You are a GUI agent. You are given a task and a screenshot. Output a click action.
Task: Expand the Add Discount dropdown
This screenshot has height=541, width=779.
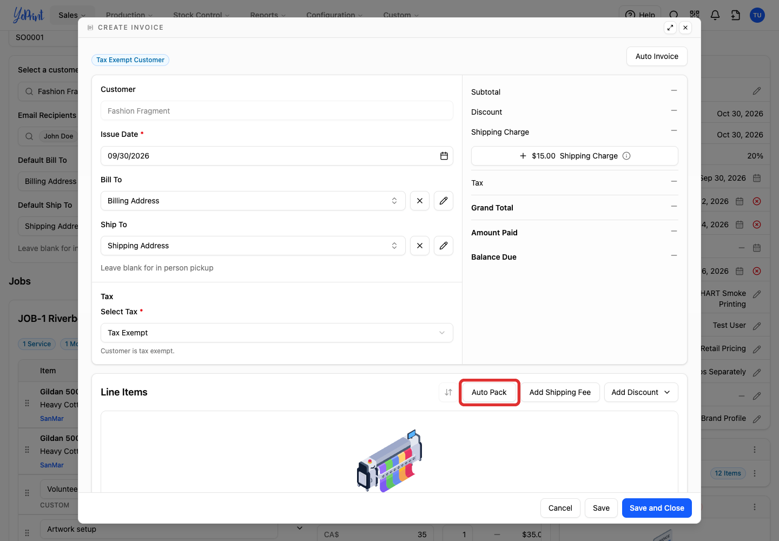641,392
